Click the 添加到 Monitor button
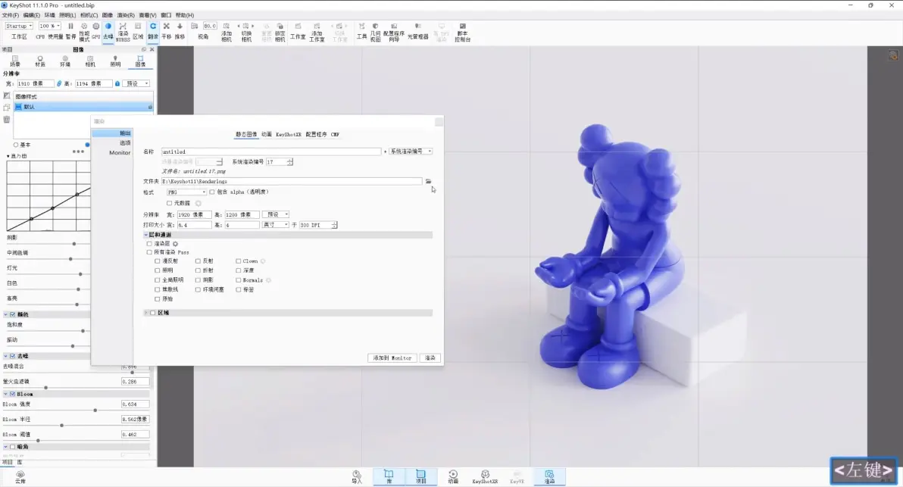This screenshot has width=903, height=487. pyautogui.click(x=392, y=358)
